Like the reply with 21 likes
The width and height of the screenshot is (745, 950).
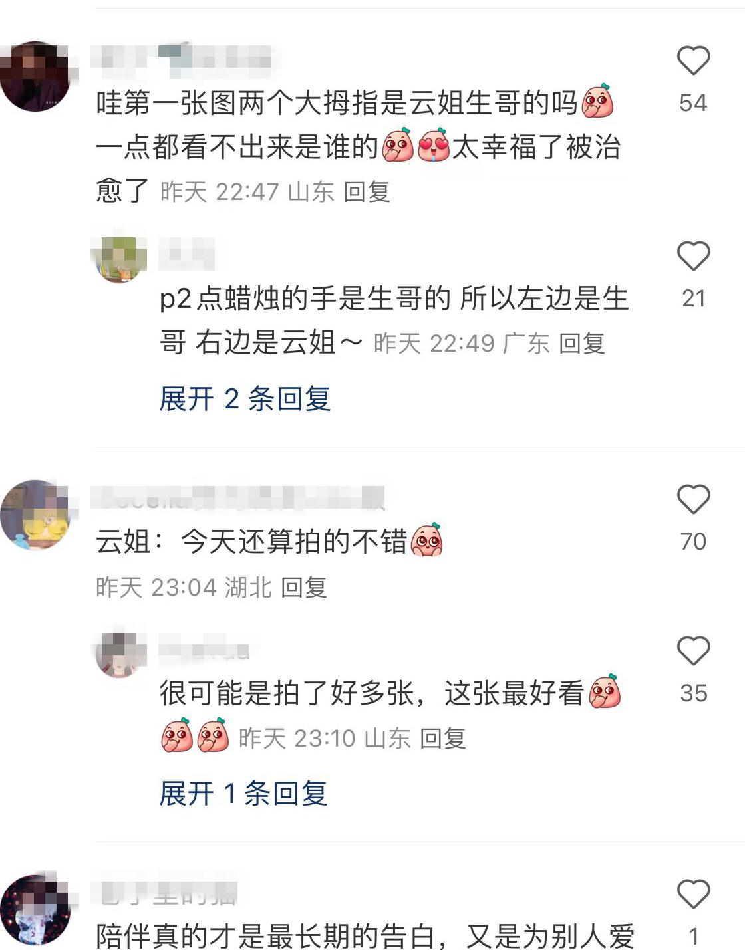click(693, 256)
